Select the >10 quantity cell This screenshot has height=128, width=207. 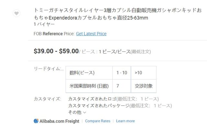pyautogui.click(x=144, y=73)
